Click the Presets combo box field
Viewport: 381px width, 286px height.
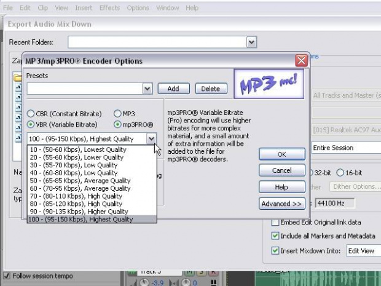click(x=85, y=89)
